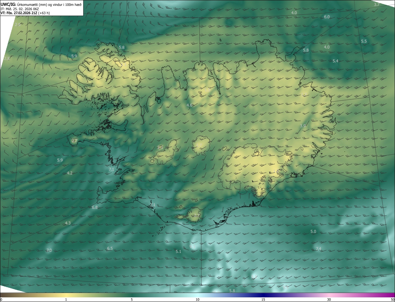Image resolution: width=395 pixels, height=302 pixels.
Task: Click the '15' tick on the color scale
Action: click(x=263, y=300)
